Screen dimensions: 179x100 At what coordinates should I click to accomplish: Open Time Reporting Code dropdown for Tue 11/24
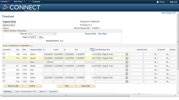click(127, 81)
